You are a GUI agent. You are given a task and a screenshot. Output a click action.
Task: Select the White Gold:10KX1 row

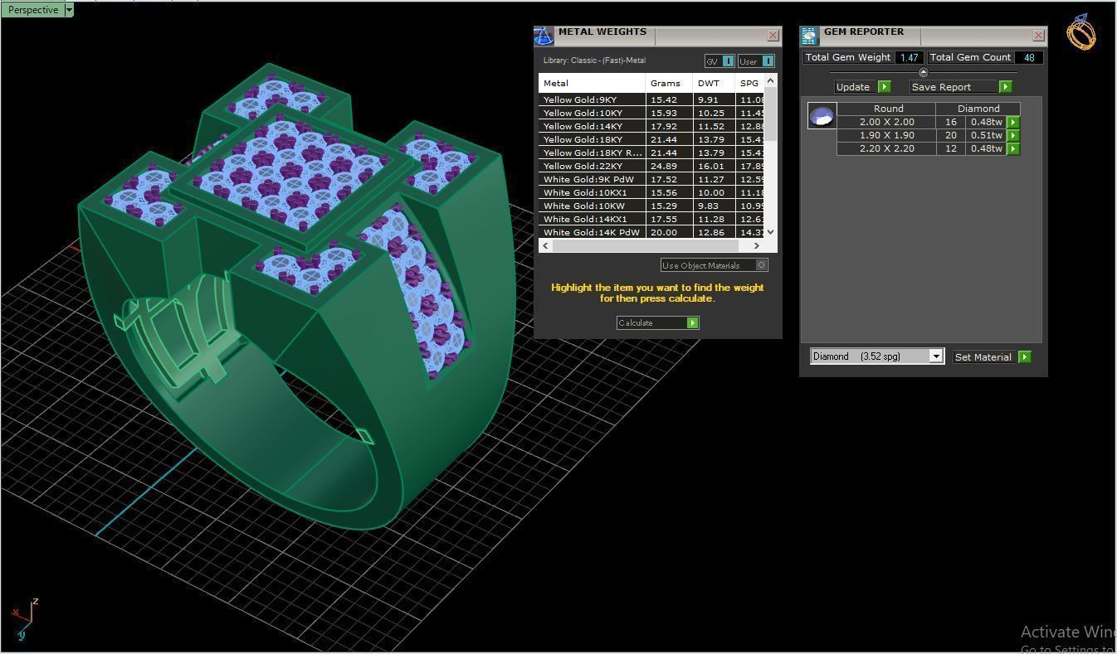[651, 192]
